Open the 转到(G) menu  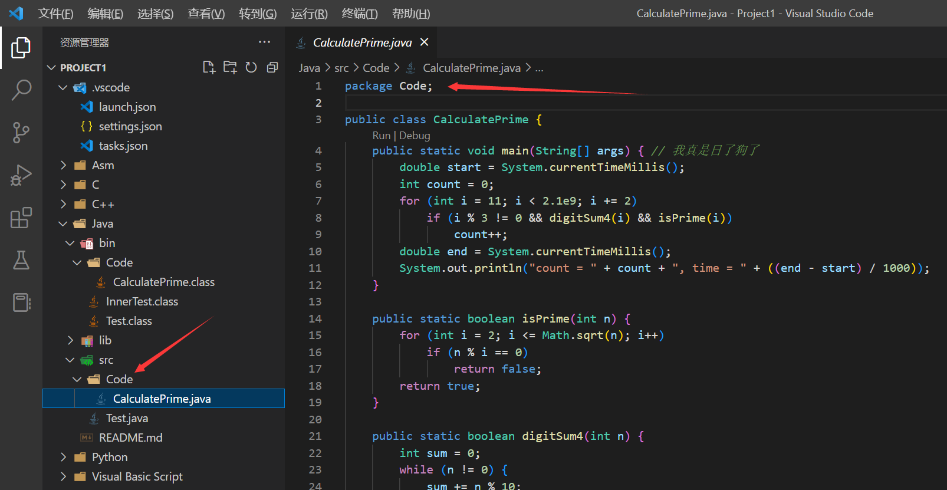pos(258,13)
